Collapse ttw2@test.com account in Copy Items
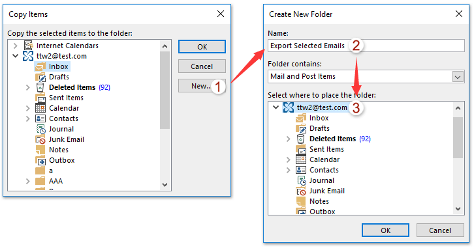474x248 pixels. (16, 56)
